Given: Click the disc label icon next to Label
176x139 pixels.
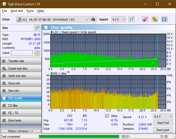Looking at the screenshot, I should [37, 53].
